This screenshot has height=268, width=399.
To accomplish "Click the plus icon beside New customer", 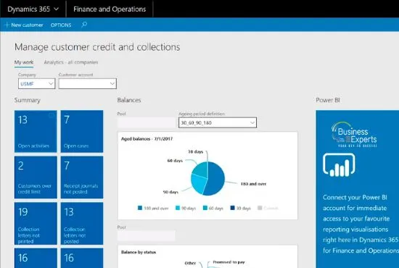I will [7, 25].
